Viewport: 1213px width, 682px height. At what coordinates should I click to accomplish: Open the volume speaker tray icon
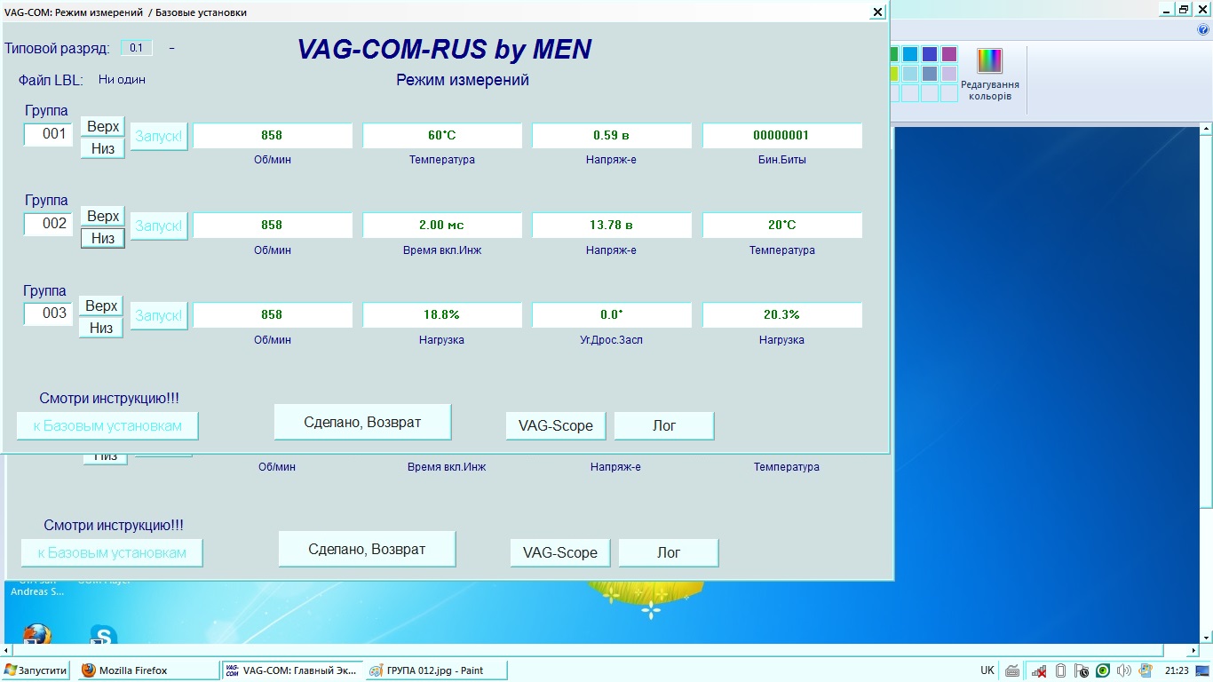(1123, 670)
